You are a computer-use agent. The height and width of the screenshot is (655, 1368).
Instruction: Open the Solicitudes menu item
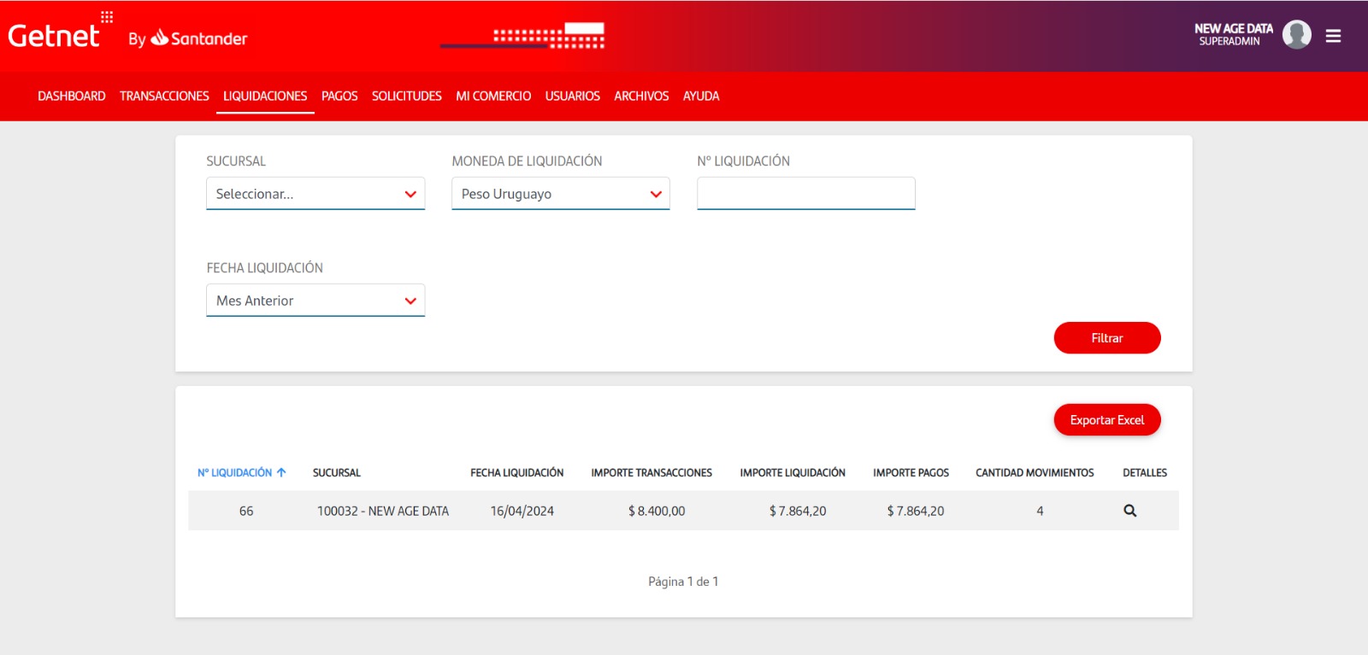pyautogui.click(x=406, y=96)
